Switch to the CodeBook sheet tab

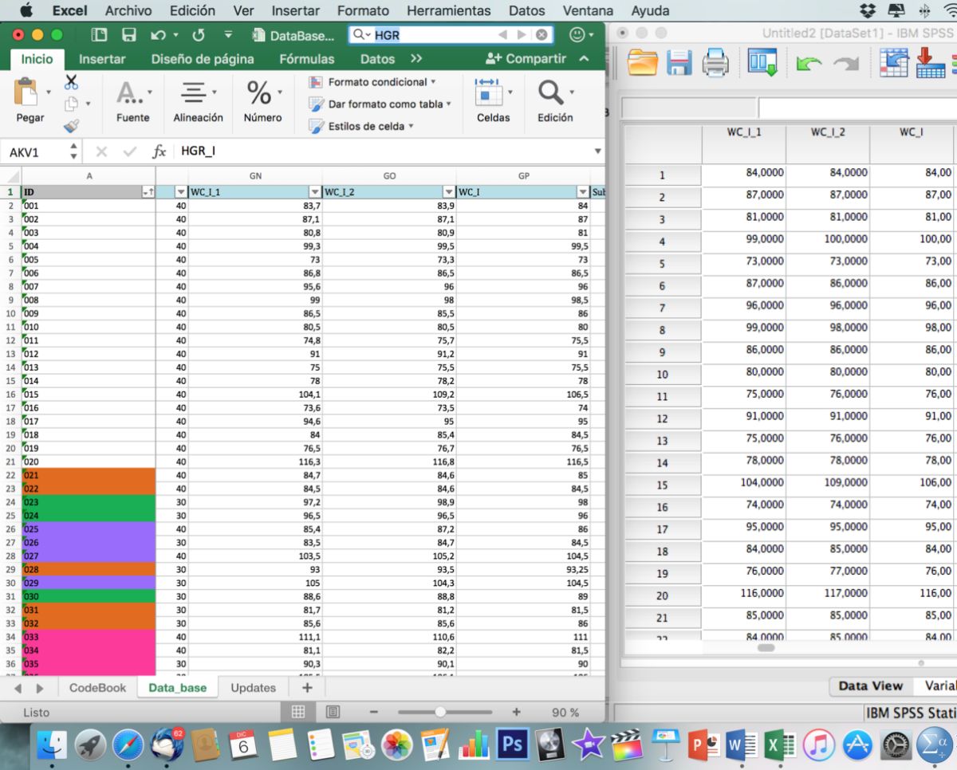(96, 686)
